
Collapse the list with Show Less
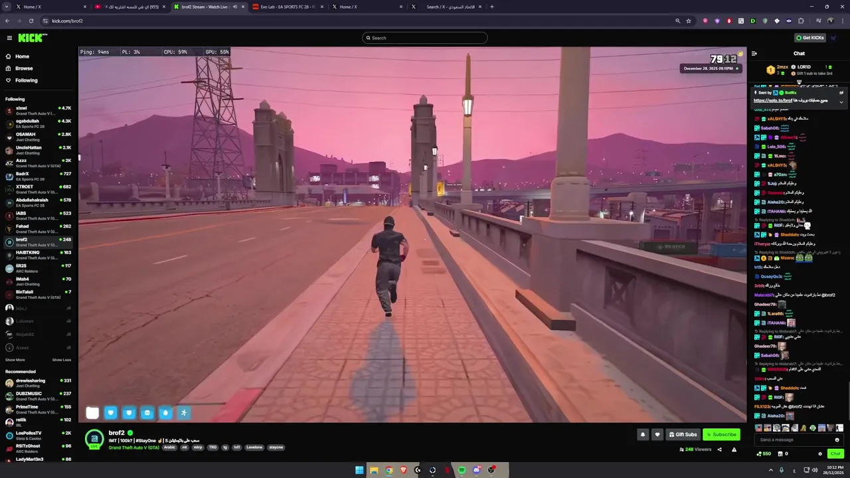coord(62,360)
